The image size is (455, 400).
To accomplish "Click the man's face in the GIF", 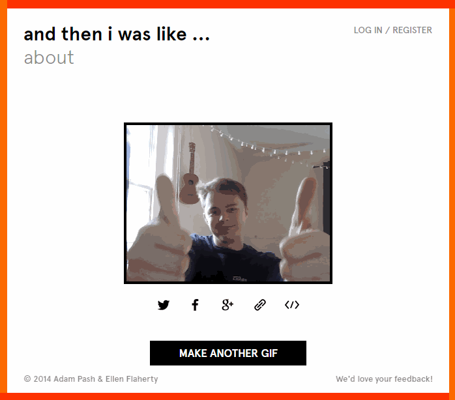I will tap(224, 213).
